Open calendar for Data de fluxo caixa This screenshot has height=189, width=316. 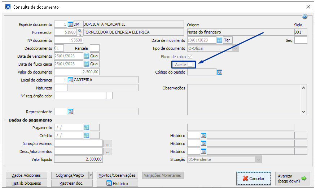pos(87,64)
